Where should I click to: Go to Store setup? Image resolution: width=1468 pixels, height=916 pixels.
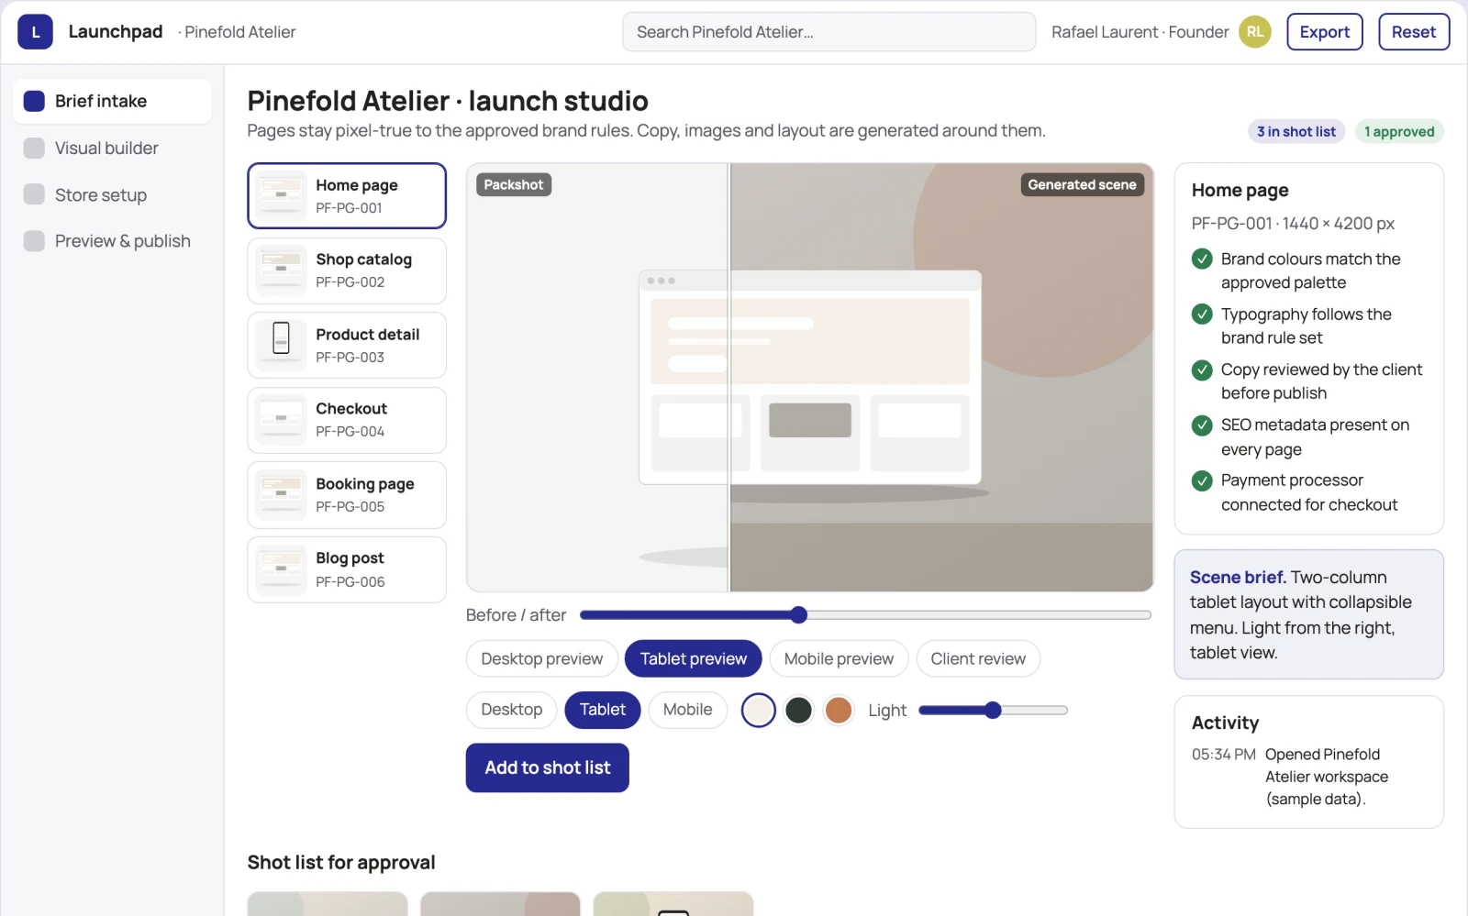(x=113, y=194)
